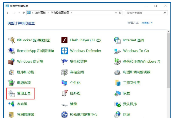Open the 电话和调制解调器 phone icon
Image resolution: width=173 pixels, height=118 pixels.
117,72
